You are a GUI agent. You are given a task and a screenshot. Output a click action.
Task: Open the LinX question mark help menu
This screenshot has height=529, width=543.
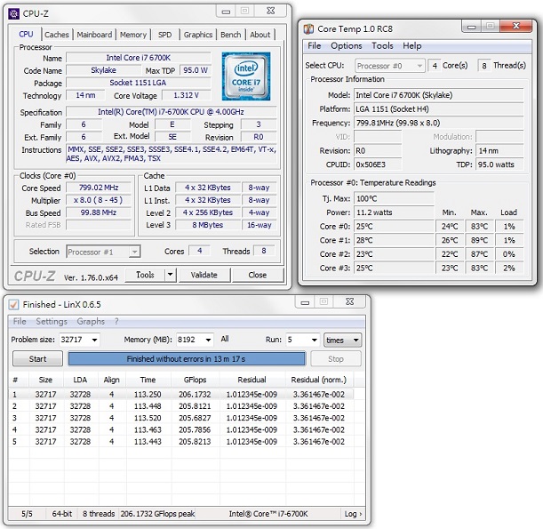116,322
